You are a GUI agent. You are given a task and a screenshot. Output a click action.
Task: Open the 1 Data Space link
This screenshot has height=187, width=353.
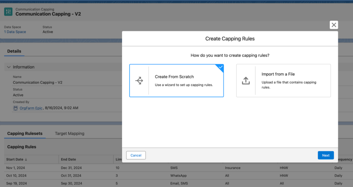pyautogui.click(x=15, y=32)
